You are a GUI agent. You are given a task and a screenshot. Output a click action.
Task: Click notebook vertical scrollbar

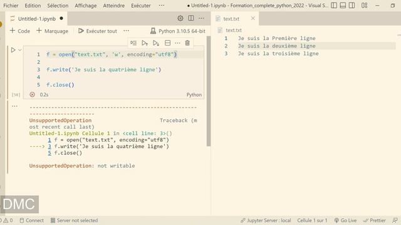click(209, 91)
